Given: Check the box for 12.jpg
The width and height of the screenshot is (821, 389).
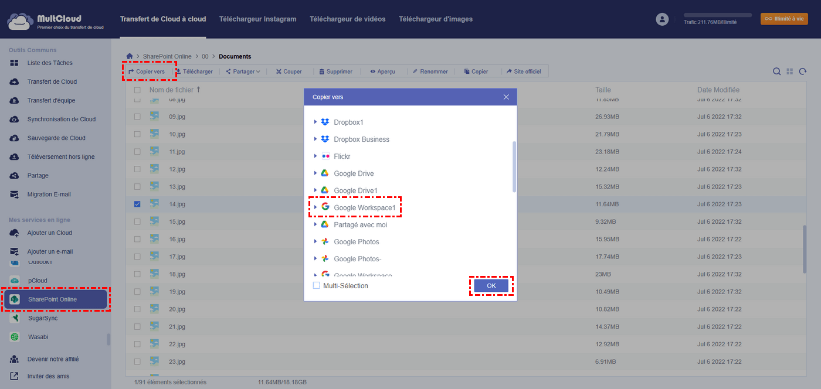Looking at the screenshot, I should [x=137, y=169].
